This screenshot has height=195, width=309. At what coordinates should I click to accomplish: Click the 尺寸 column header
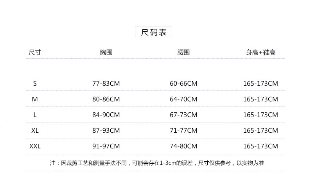[x=35, y=52]
